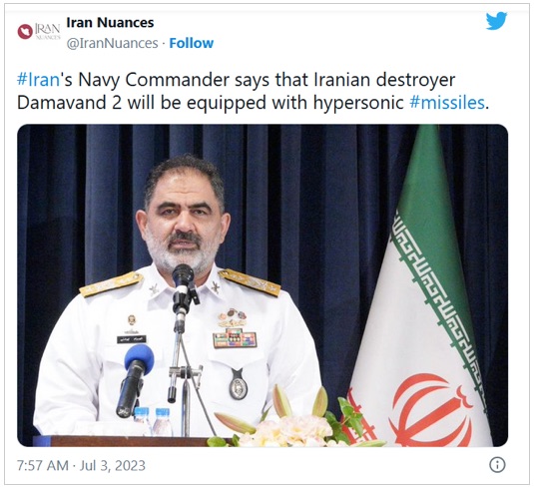Click the black stand microphone in the photo
This screenshot has height=488, width=534.
(x=184, y=289)
